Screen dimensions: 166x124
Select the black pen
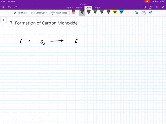click(x=82, y=12)
